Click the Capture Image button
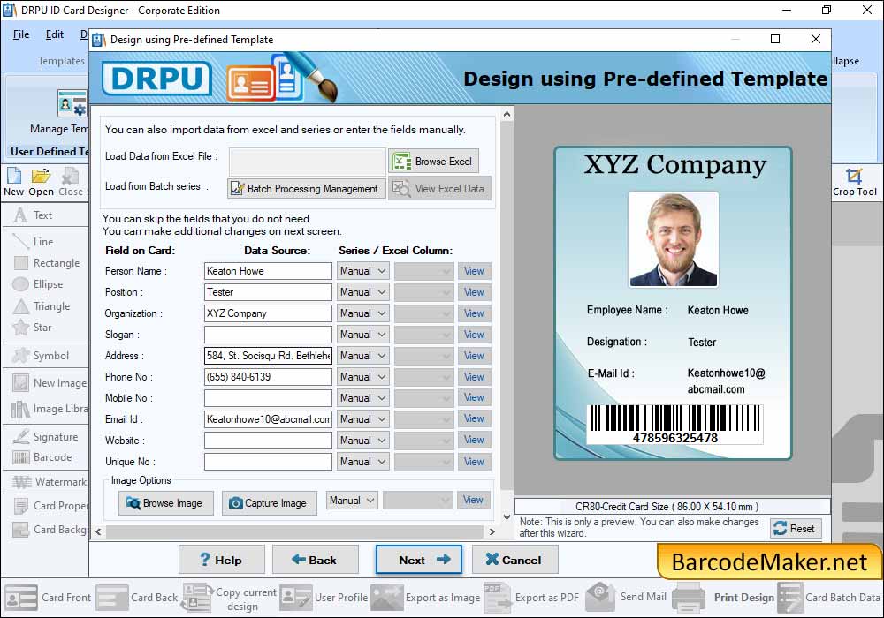 pyautogui.click(x=269, y=503)
